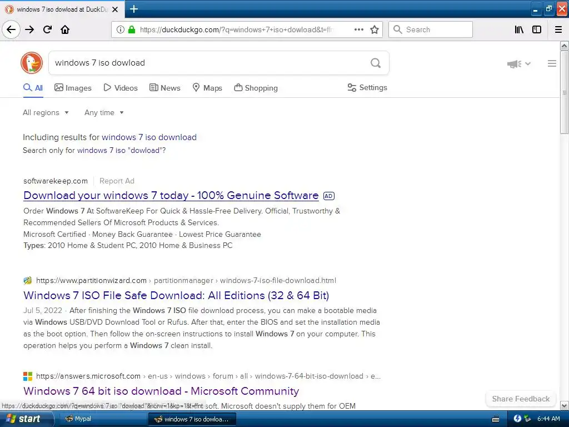
Task: Click Share Feedback button
Action: [x=521, y=399]
